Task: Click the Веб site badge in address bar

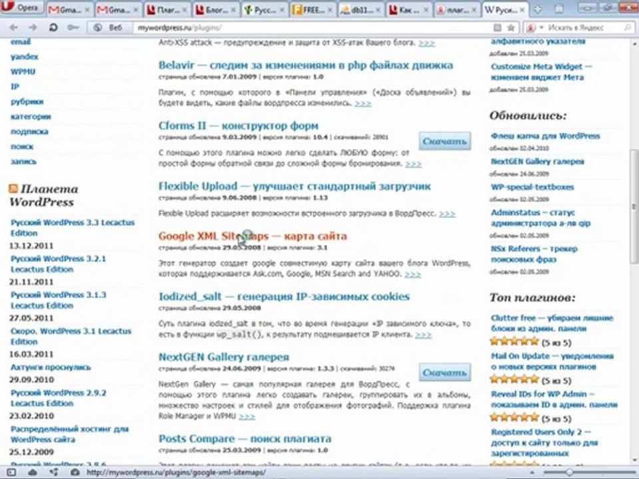Action: tap(108, 28)
